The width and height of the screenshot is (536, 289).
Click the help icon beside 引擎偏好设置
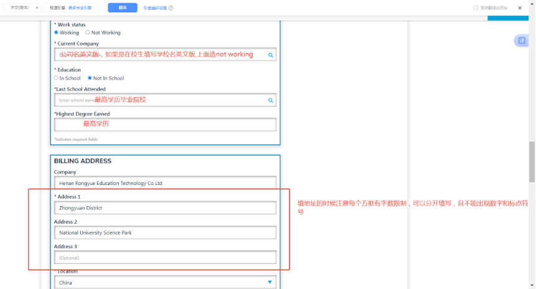[171, 8]
